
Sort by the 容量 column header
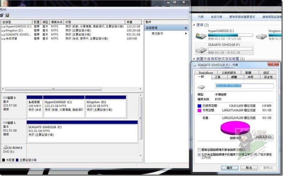133,22
